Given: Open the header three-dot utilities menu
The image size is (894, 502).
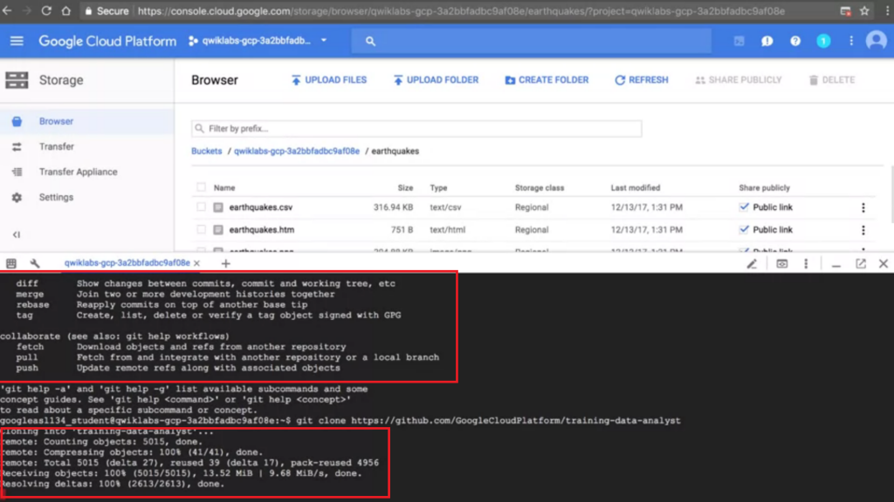Looking at the screenshot, I should [x=851, y=41].
